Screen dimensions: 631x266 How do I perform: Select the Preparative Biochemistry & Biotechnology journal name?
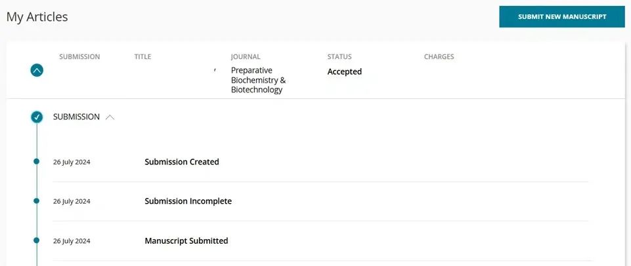click(258, 80)
